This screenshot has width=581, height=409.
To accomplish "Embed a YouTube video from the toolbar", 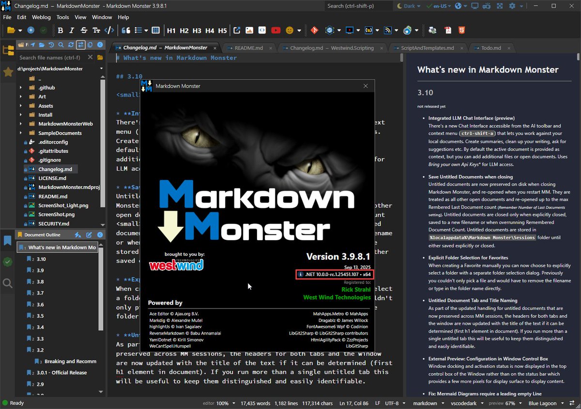I will coord(275,30).
